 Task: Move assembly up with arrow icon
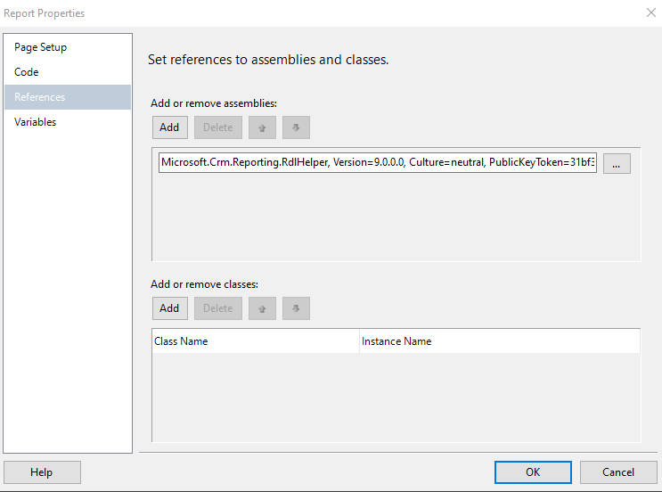click(x=262, y=127)
